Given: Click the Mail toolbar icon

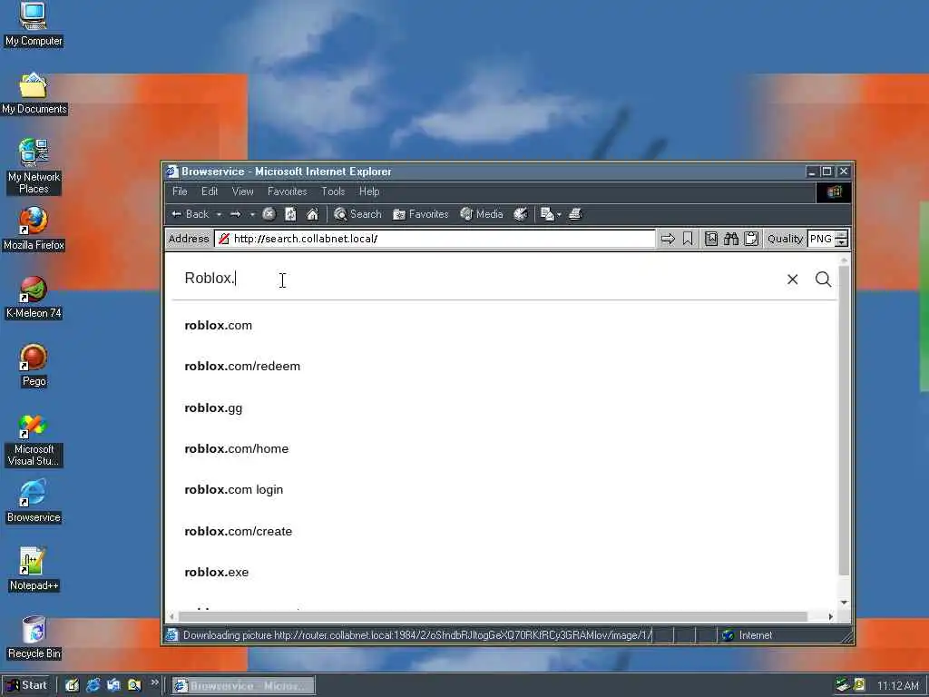Looking at the screenshot, I should 547,214.
